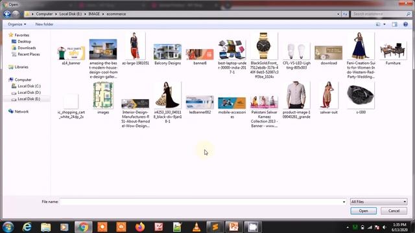Select the black-div dress image
The width and height of the screenshot is (415, 233).
coord(167,102)
